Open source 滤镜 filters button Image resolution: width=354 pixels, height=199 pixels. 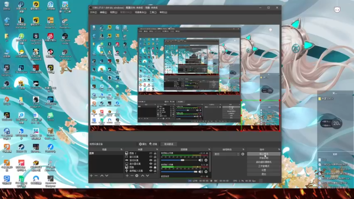click(x=153, y=144)
